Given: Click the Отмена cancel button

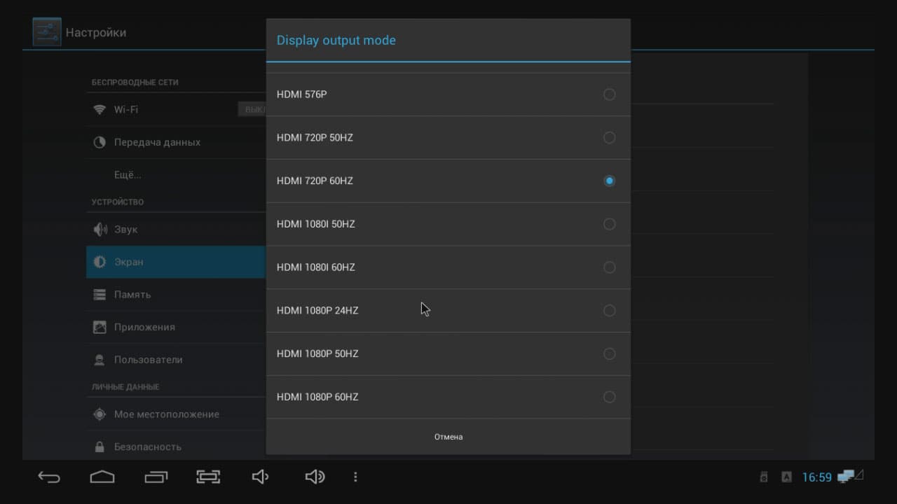Looking at the screenshot, I should 448,437.
